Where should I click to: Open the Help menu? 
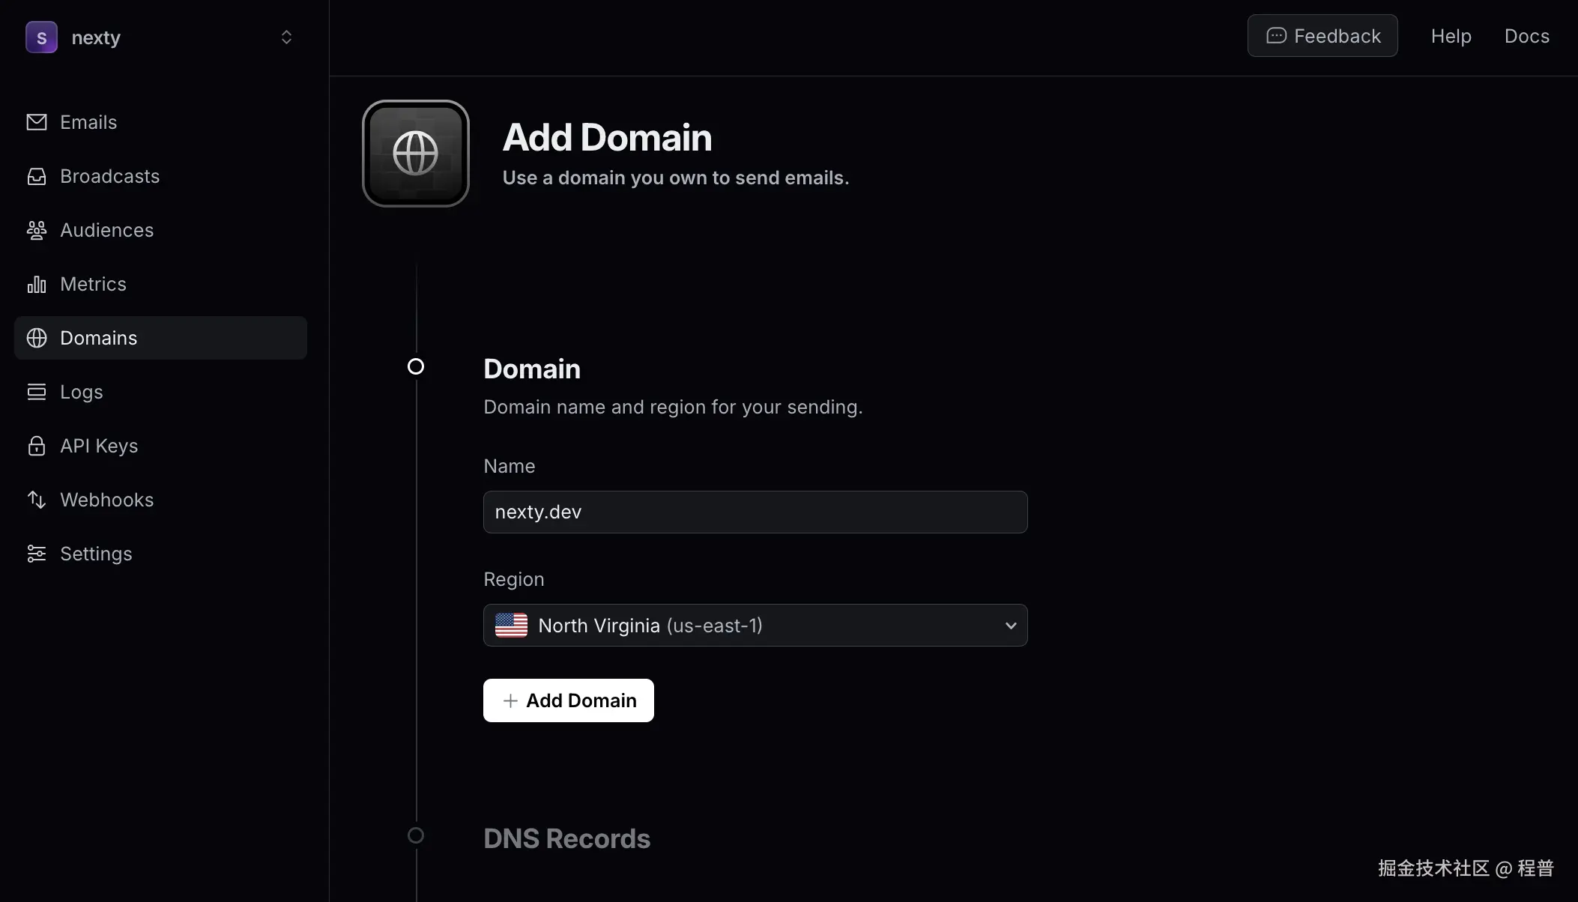(x=1451, y=35)
